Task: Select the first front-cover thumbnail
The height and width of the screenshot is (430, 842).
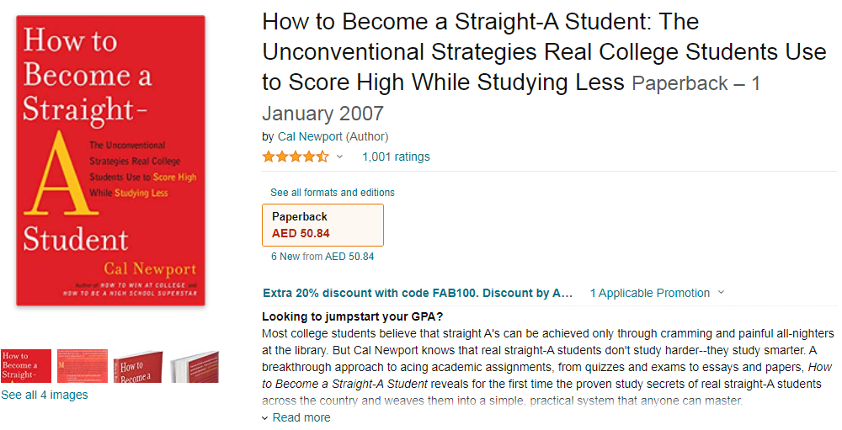Action: click(25, 366)
